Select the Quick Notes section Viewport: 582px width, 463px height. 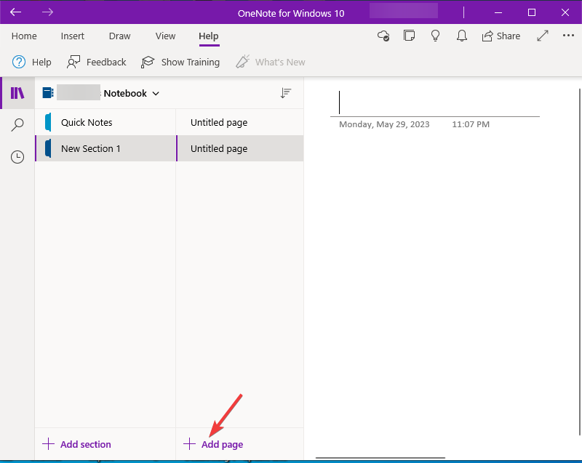[x=105, y=122]
